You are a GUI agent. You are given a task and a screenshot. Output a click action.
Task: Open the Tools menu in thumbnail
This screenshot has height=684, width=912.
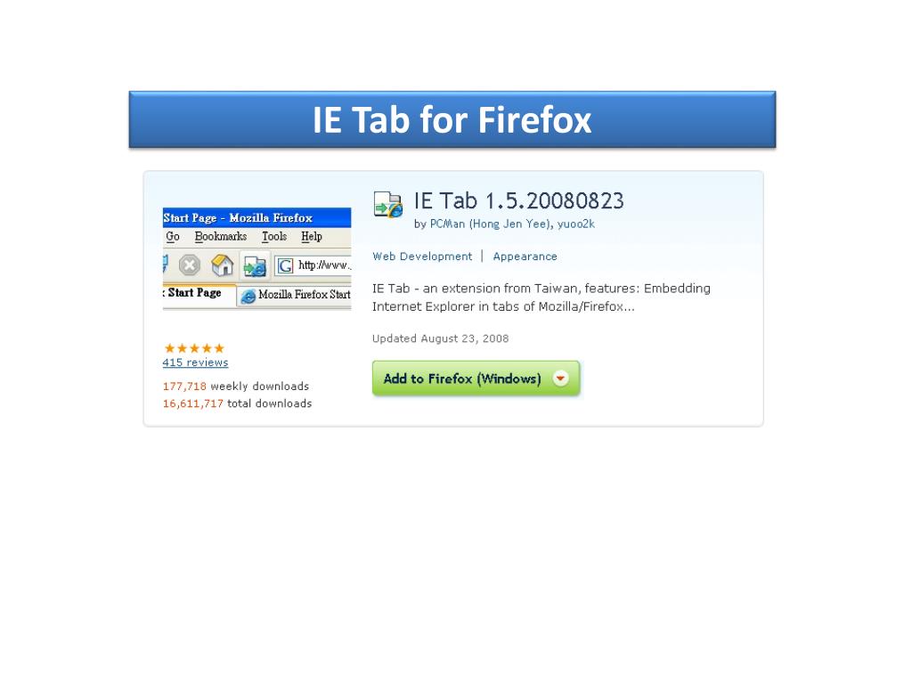tap(274, 236)
